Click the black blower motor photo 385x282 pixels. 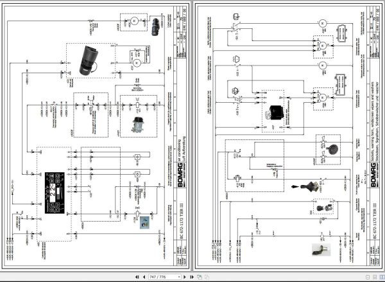pos(89,60)
